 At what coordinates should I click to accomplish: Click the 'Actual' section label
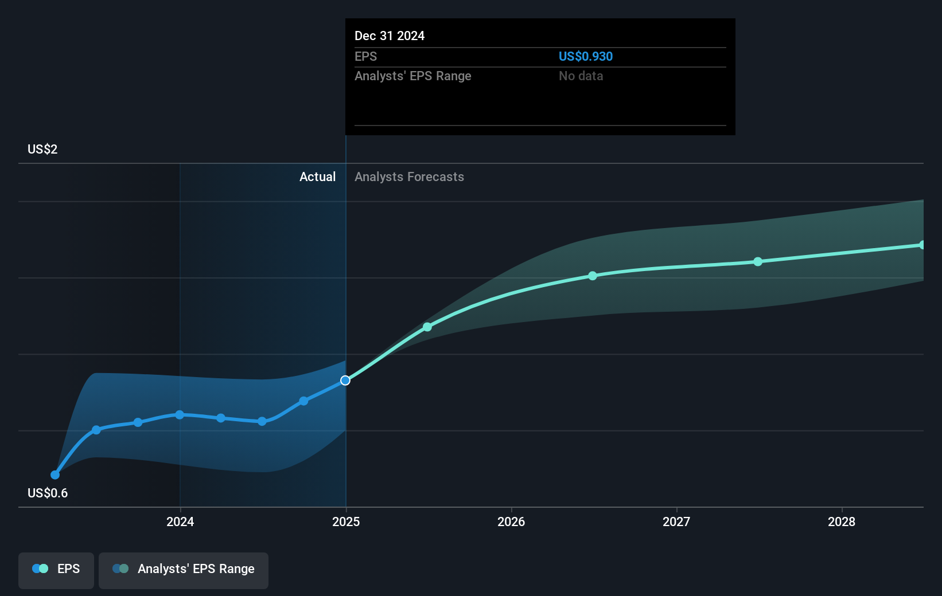[x=317, y=177]
